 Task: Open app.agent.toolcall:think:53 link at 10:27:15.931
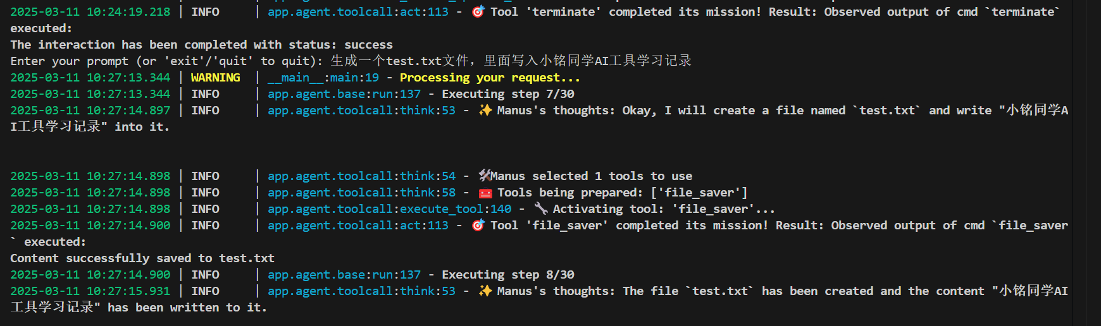coord(361,291)
